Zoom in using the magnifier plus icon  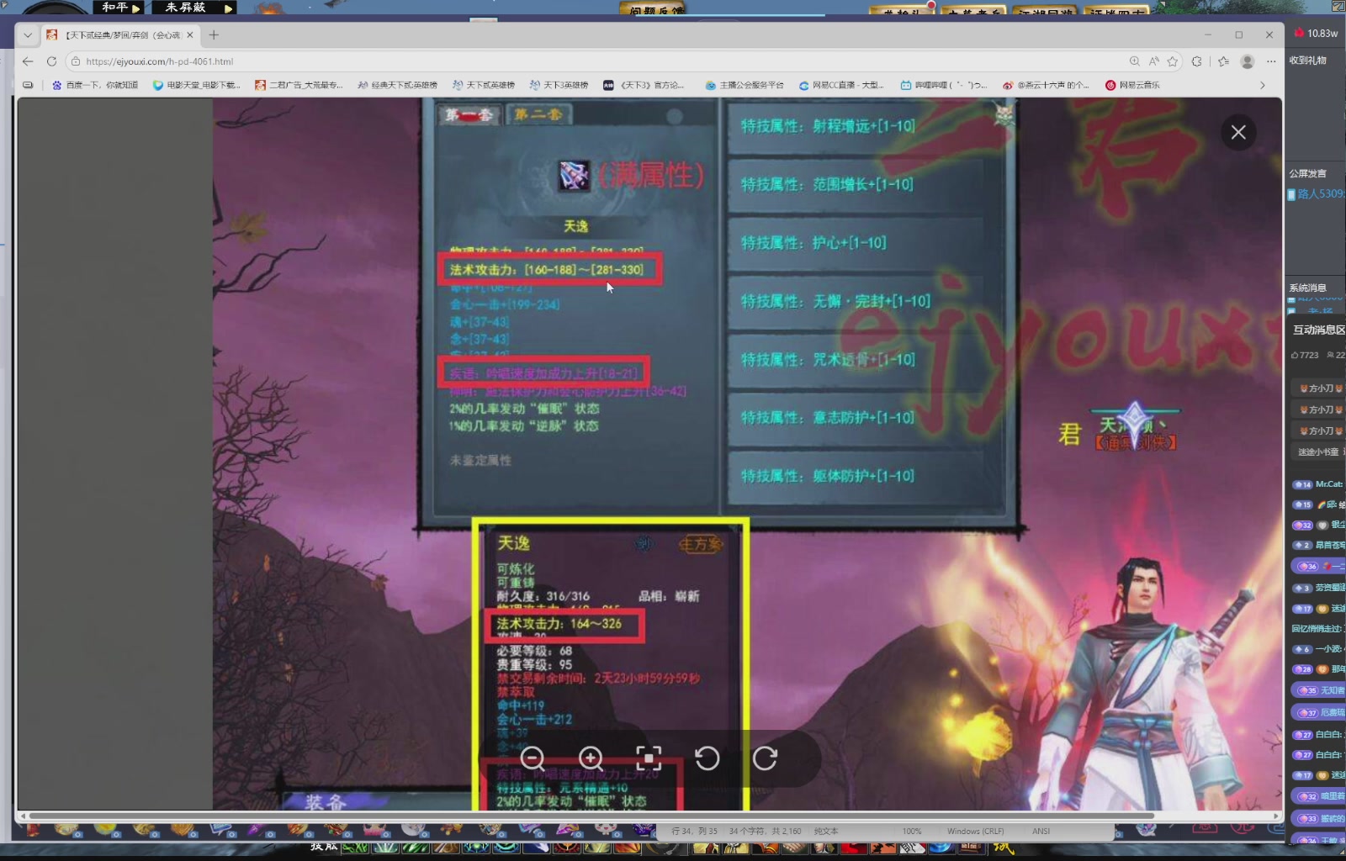(x=591, y=758)
